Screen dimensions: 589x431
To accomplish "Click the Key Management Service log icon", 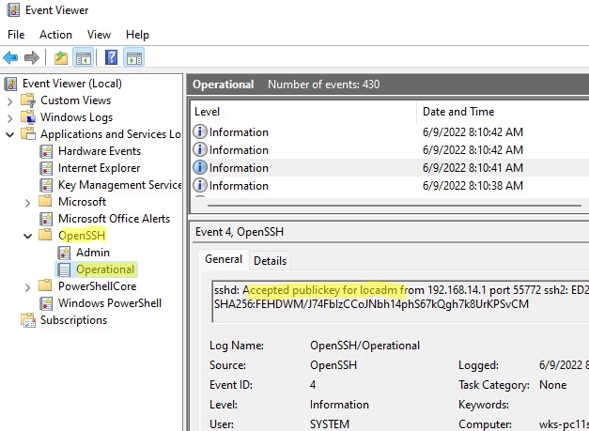I will (x=46, y=185).
